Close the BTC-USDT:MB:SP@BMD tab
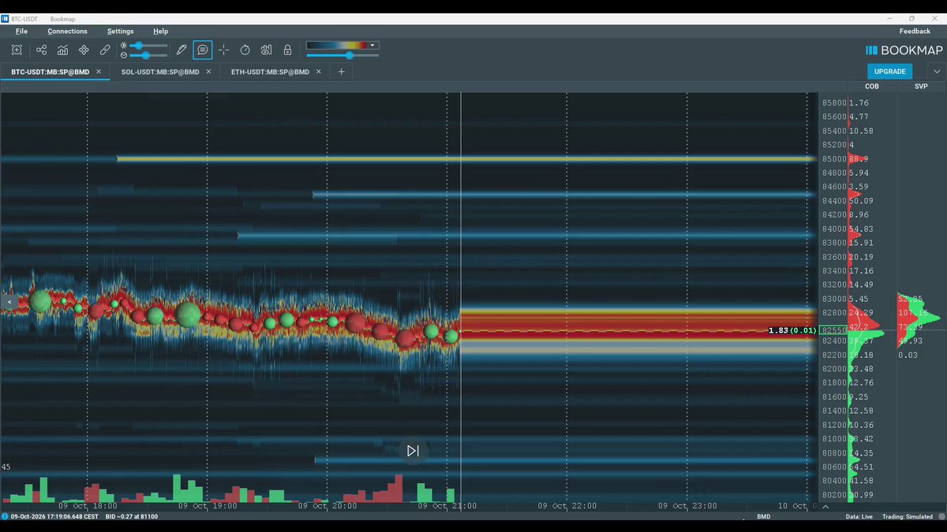The image size is (947, 532). click(x=99, y=72)
